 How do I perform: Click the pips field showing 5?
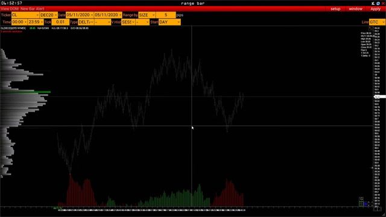pyautogui.click(x=166, y=15)
